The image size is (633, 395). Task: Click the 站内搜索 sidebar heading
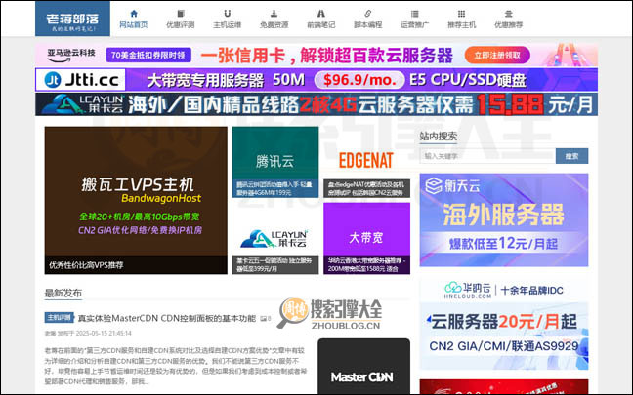tap(439, 137)
